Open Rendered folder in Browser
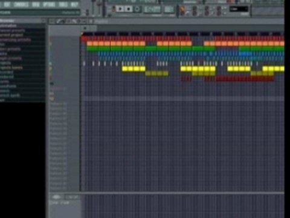 7,77
